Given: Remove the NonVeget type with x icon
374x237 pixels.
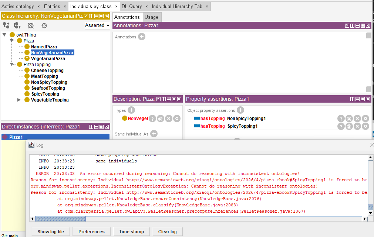Looking at the screenshot, I should 169,118.
